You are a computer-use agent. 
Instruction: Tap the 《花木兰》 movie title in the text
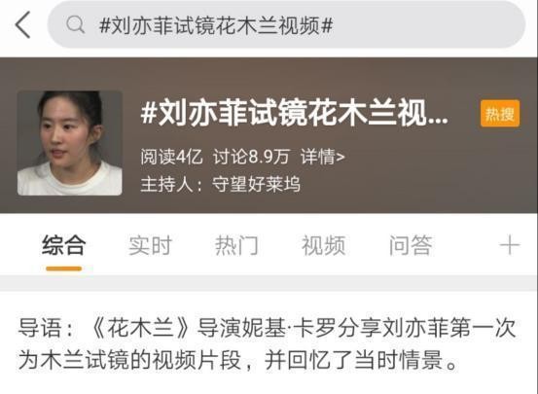[x=141, y=328]
